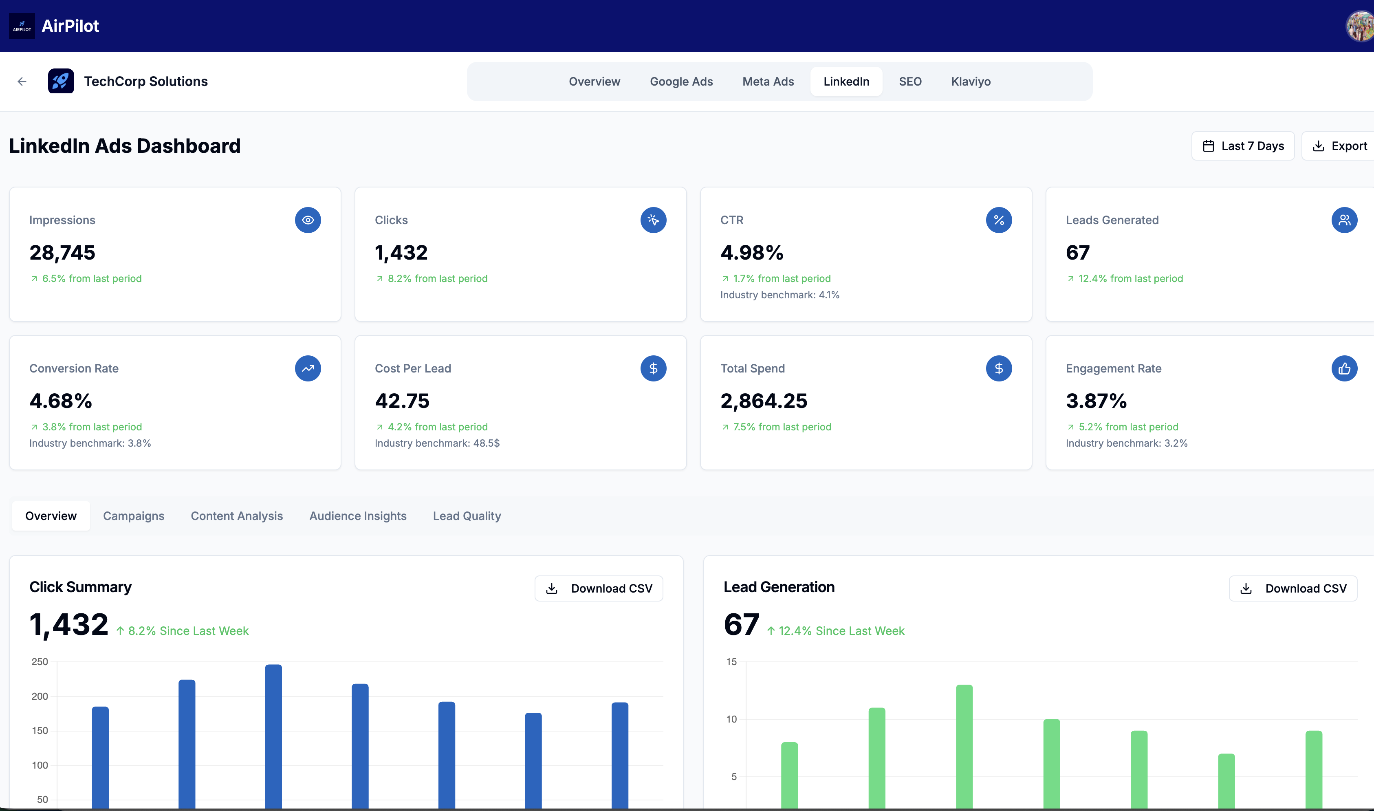Download CSV for Click Summary

599,588
